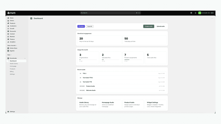The height and width of the screenshot is (124, 221).
Task: Click the AI generations progress bar
Action: [x=88, y=60]
